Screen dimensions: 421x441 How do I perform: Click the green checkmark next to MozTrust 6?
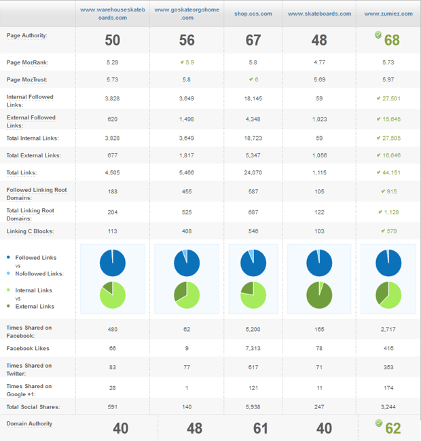(251, 79)
